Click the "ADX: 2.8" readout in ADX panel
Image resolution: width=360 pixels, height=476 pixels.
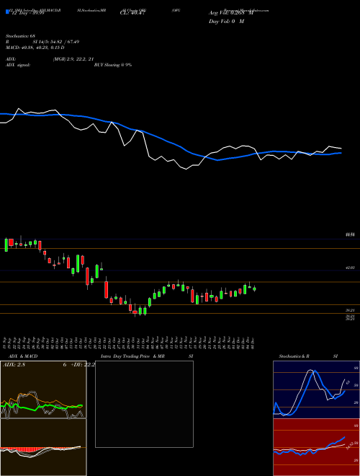(14, 365)
